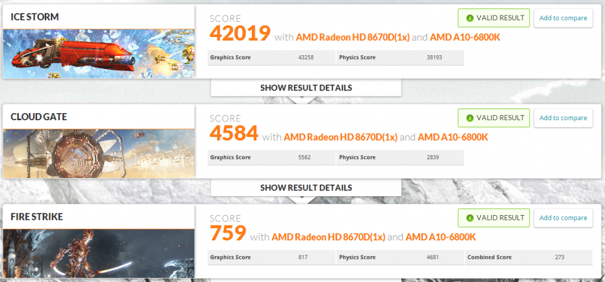Click the Physics Score label in Fire Strike
Screen dimensions: 605x282
pyautogui.click(x=357, y=257)
